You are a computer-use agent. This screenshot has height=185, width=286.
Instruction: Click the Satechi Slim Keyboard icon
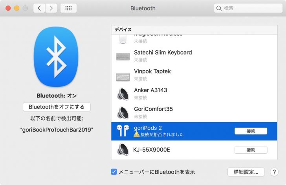(123, 57)
